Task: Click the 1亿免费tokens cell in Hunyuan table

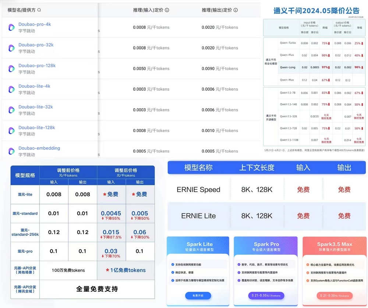Action: 126,271
